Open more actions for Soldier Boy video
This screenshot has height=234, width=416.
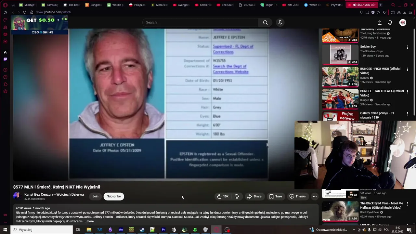(408, 47)
